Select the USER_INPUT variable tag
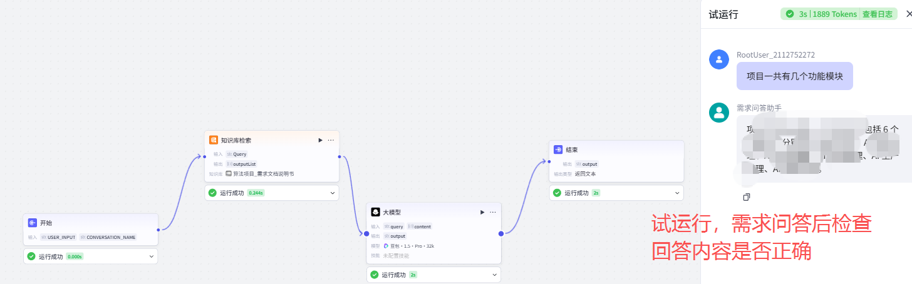 tap(58, 238)
